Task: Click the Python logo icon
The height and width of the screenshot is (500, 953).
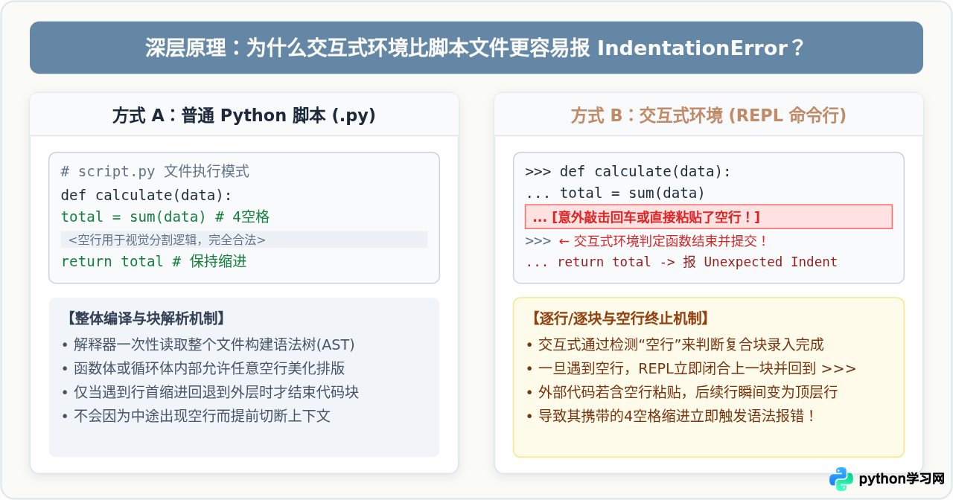Action: [x=841, y=479]
